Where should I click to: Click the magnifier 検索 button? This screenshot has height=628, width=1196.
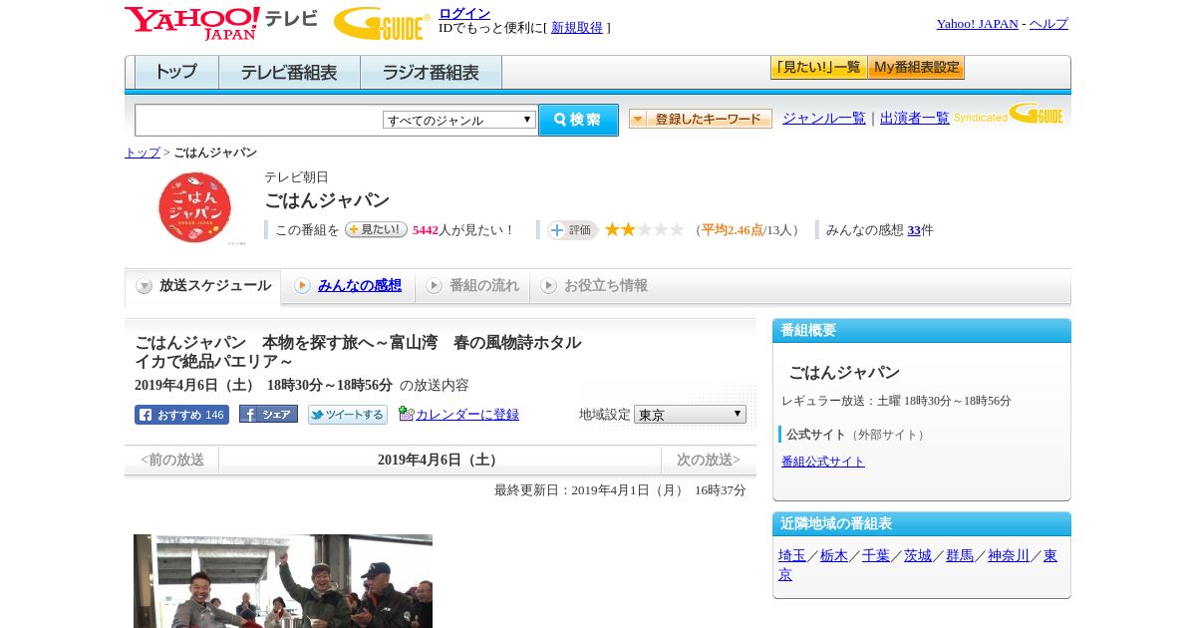(x=578, y=120)
